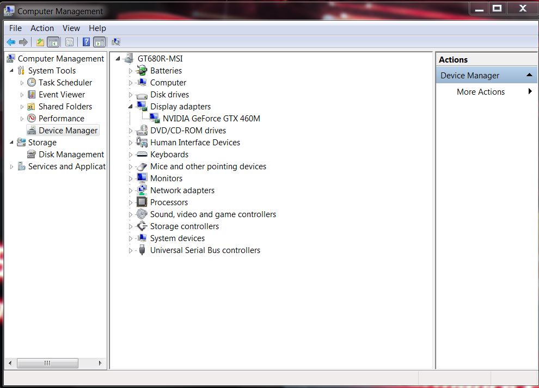Click left scroll arrow of tree scrollbar
Viewport: 539px width, 388px height.
(10, 363)
